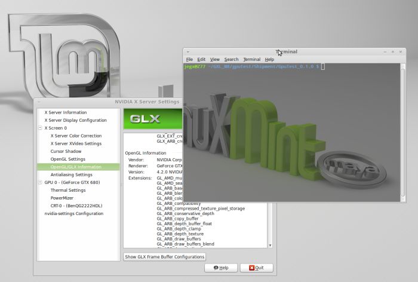Select Thermal Settings in sidebar
The width and height of the screenshot is (418, 282).
tap(68, 190)
